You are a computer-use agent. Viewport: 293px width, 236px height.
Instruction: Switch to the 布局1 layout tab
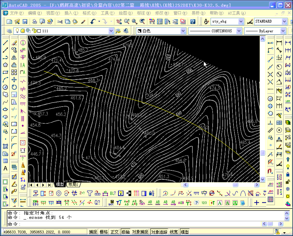pyautogui.click(x=73, y=185)
